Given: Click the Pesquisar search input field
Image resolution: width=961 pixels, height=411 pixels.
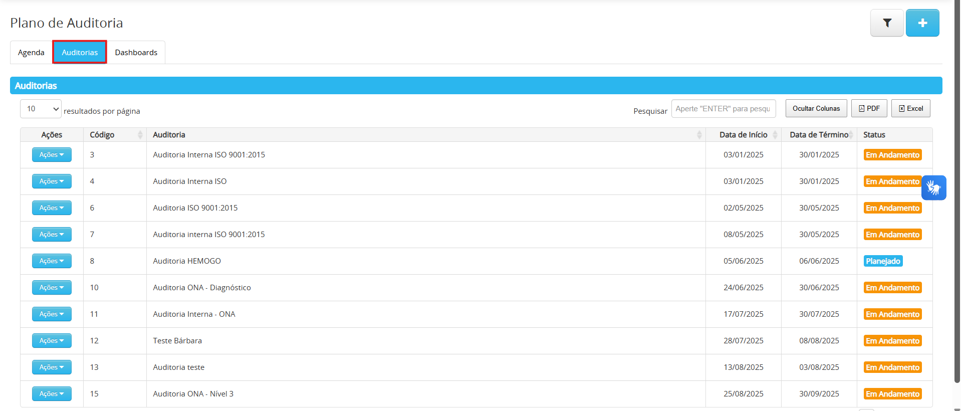Looking at the screenshot, I should pyautogui.click(x=723, y=109).
